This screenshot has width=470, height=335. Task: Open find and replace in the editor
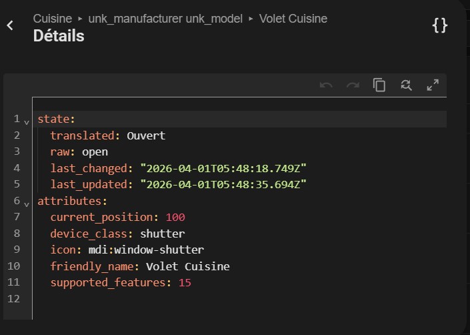click(x=406, y=85)
